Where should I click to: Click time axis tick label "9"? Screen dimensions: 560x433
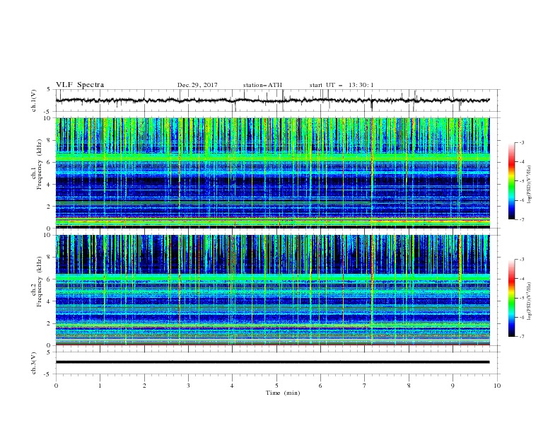point(453,386)
